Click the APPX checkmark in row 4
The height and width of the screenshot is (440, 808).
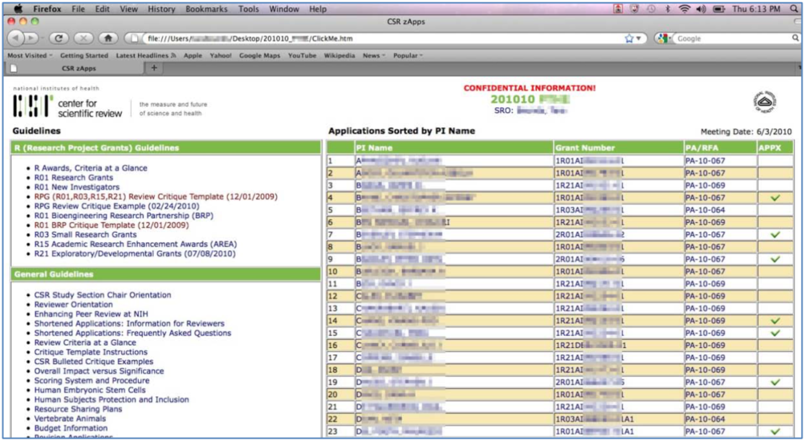[x=775, y=198]
